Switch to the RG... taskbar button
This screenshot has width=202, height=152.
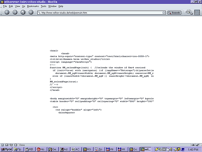88,150
